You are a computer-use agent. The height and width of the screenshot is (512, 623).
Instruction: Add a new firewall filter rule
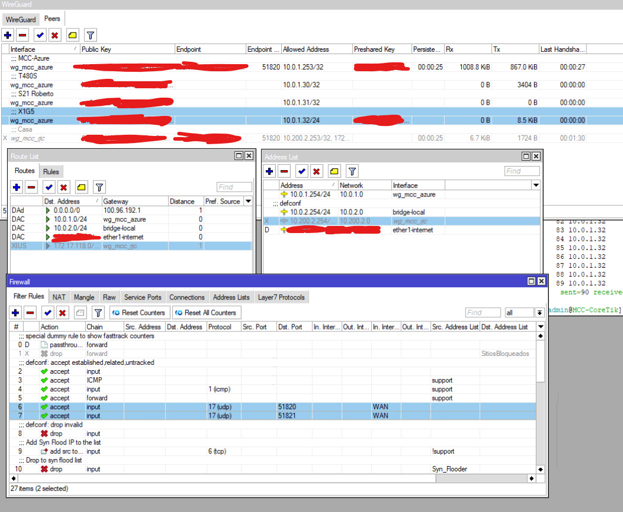(x=15, y=313)
